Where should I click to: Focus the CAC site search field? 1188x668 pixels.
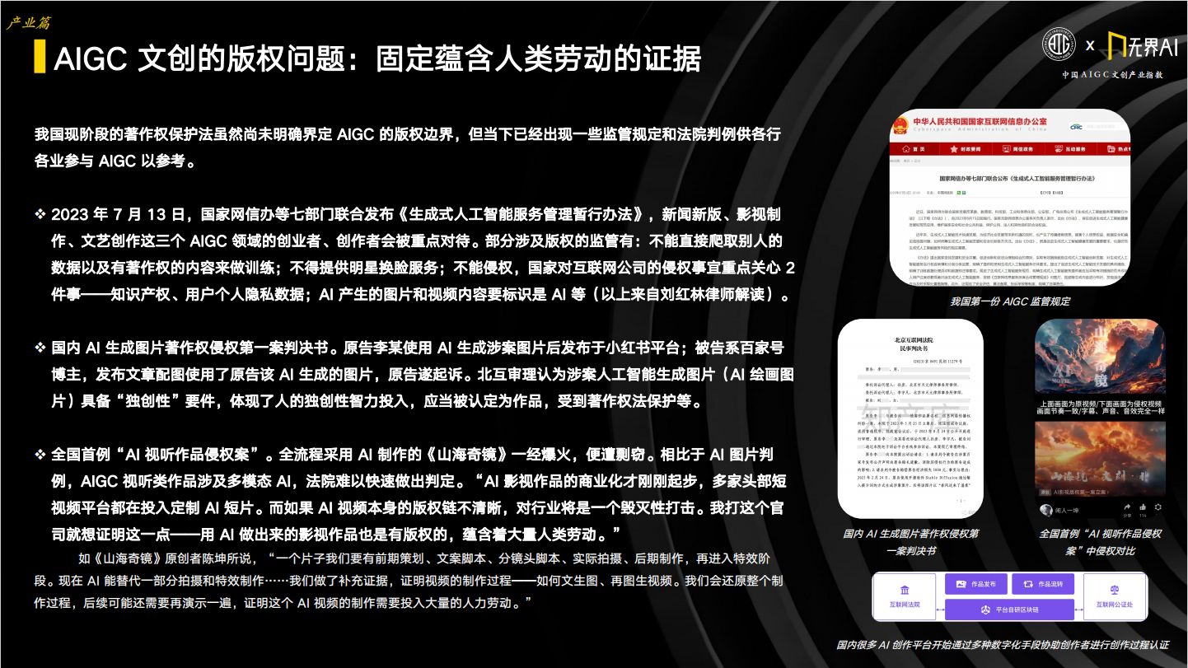click(x=1107, y=127)
